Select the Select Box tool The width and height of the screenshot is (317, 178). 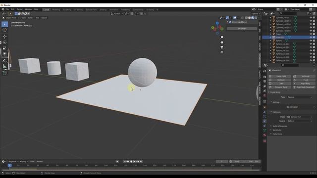click(x=4, y=24)
